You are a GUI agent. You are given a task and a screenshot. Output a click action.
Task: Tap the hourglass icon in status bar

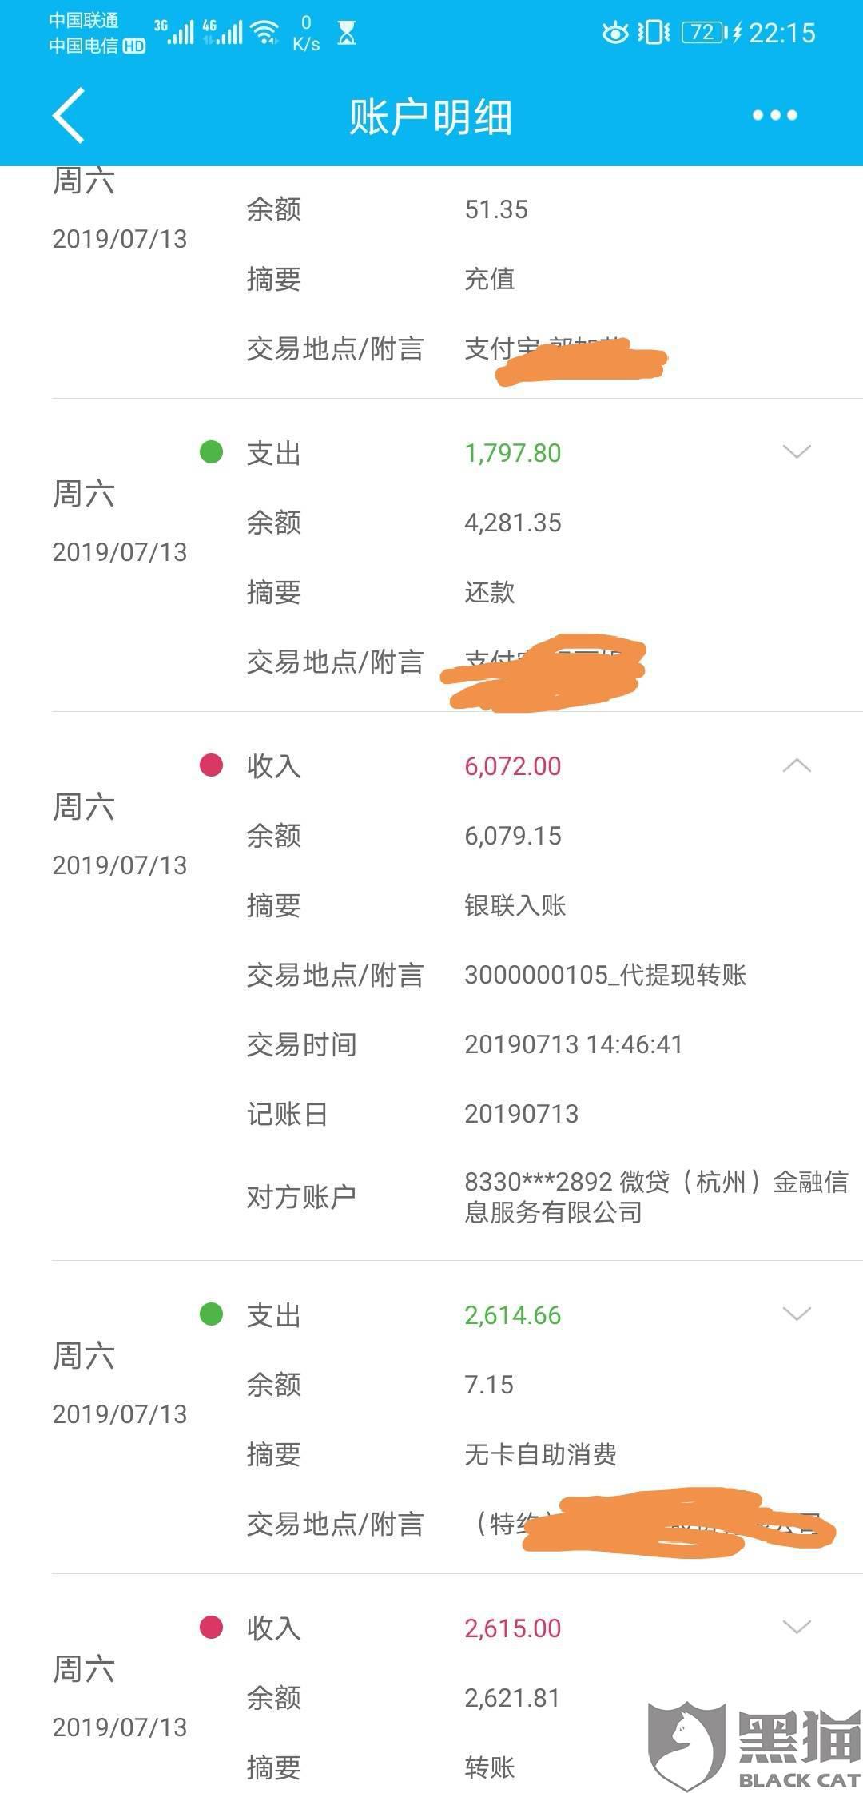(347, 34)
